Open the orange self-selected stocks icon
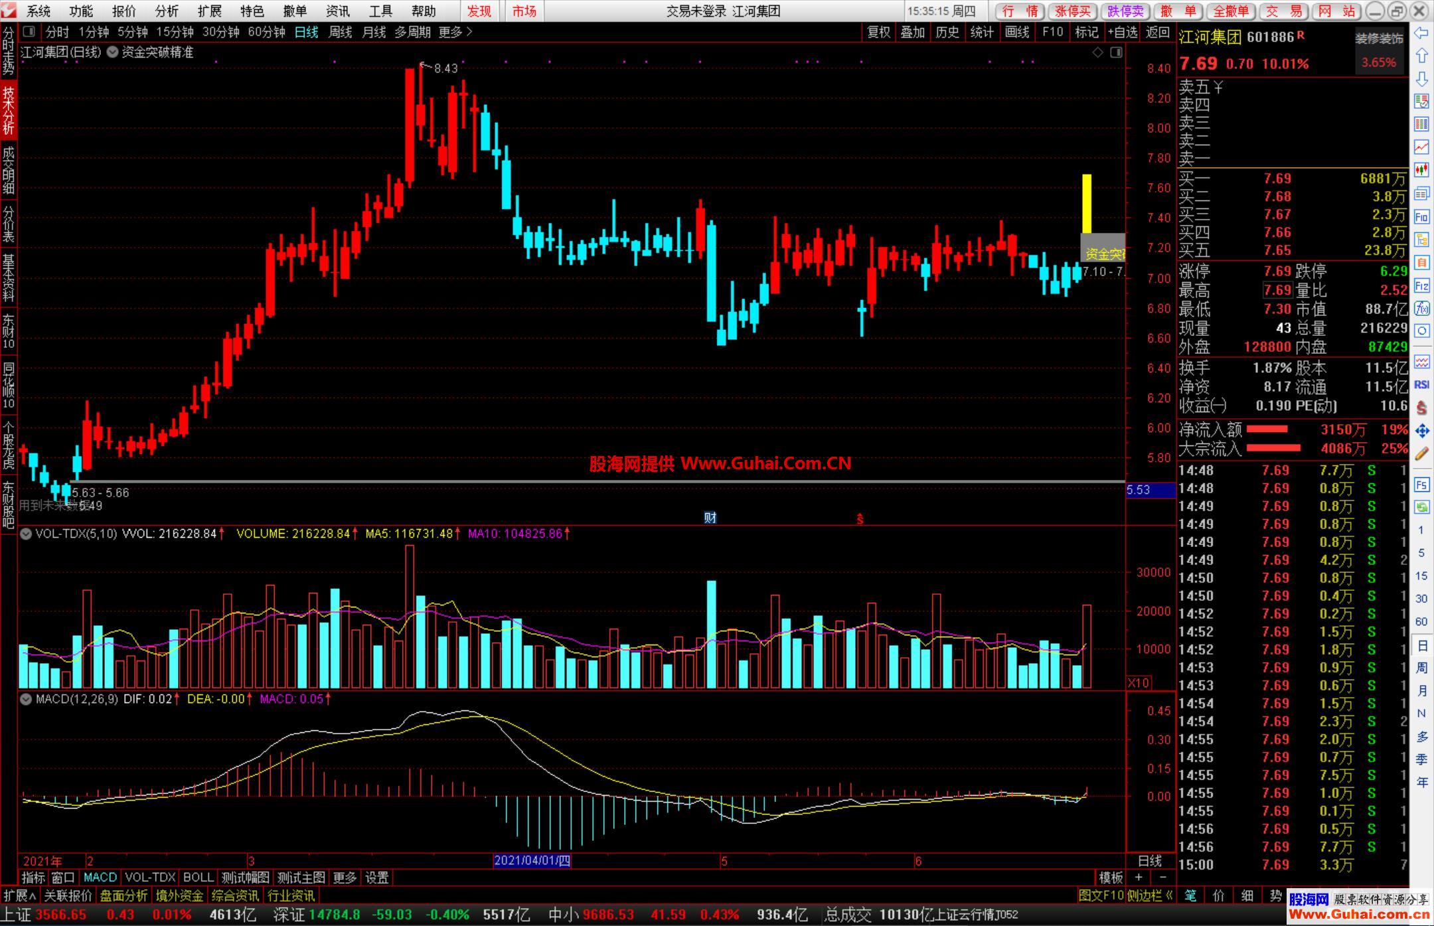This screenshot has height=926, width=1434. tap(1421, 262)
